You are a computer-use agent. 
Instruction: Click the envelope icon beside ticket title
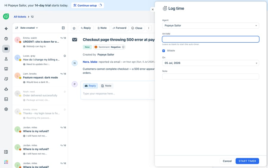click(74, 40)
